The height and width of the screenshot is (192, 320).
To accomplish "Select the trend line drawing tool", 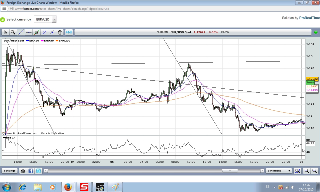I will click(x=21, y=32).
